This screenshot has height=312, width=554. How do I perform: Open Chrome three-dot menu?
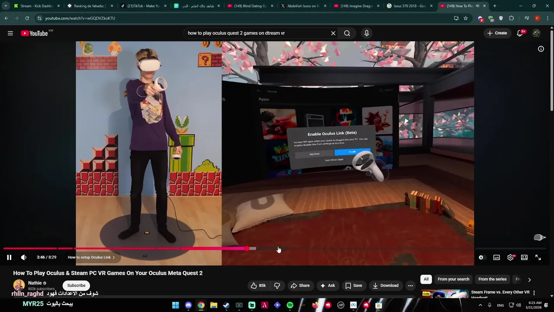point(548,18)
